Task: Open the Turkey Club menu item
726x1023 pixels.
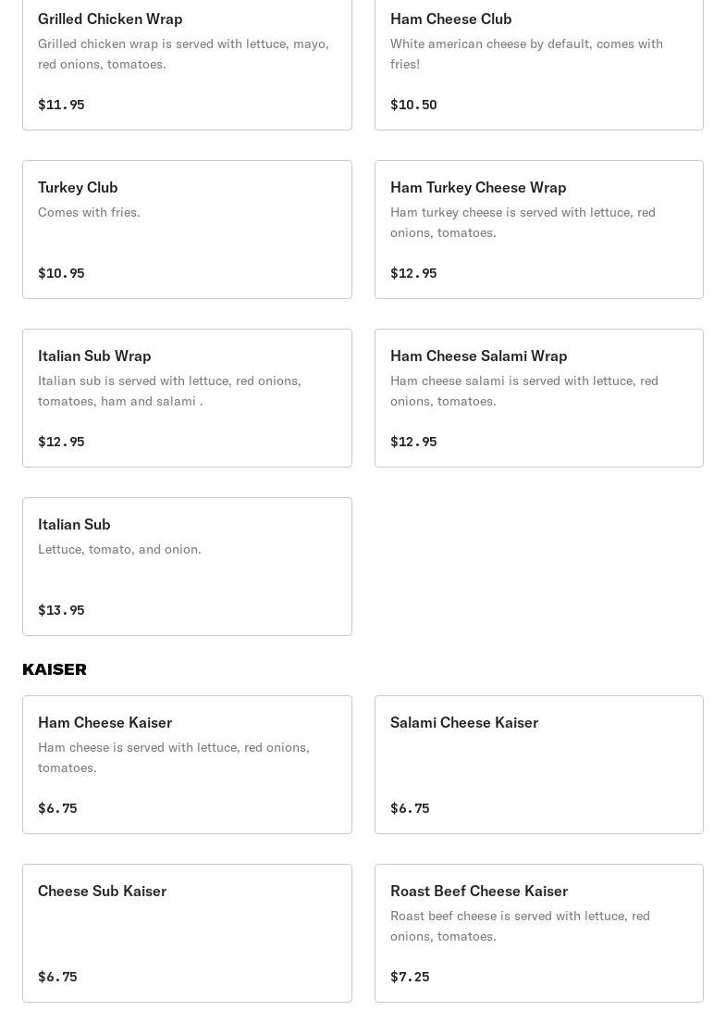Action: 187,230
